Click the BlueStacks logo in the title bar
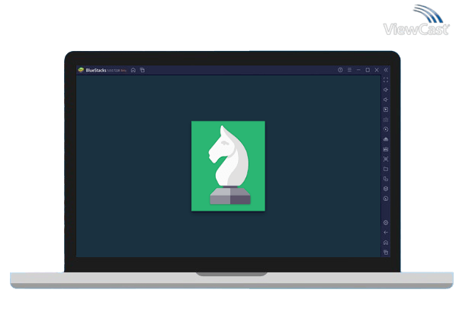459x315 pixels. (x=81, y=70)
